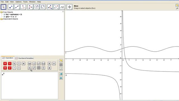
Task: Select the Angle tool
Action: [50, 7]
